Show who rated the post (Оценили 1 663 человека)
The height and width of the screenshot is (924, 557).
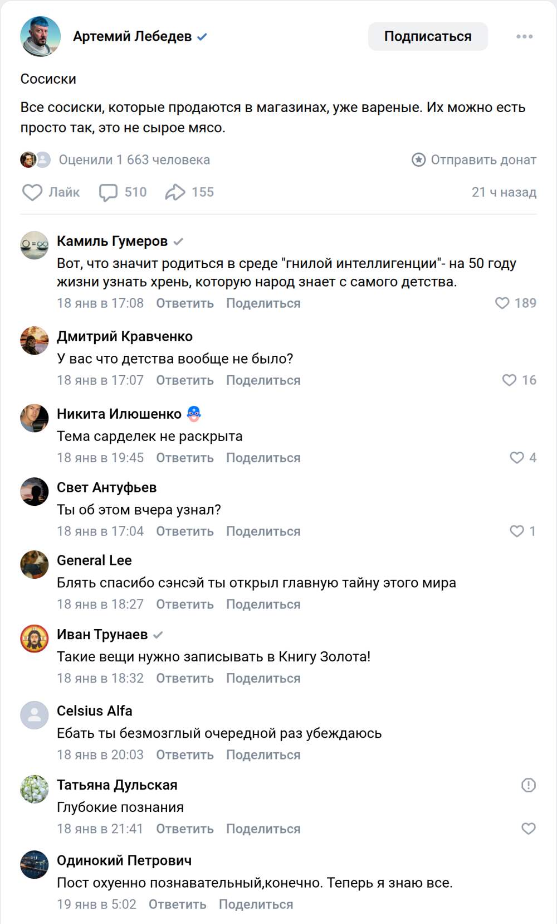pos(134,160)
